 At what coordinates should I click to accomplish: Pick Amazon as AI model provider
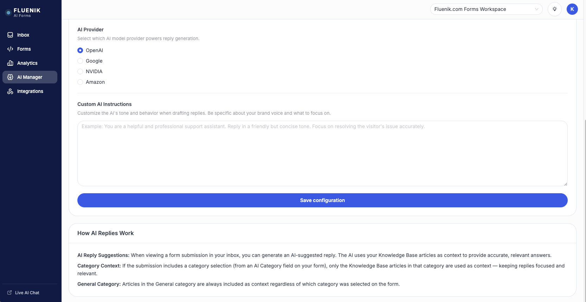(x=80, y=82)
